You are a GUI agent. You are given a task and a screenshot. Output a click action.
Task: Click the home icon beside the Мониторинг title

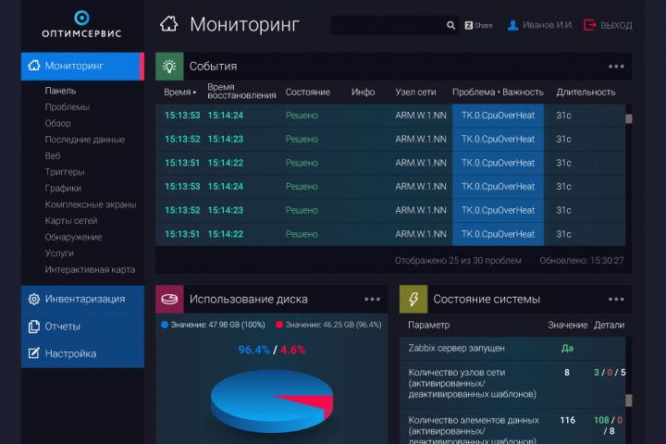click(x=169, y=24)
